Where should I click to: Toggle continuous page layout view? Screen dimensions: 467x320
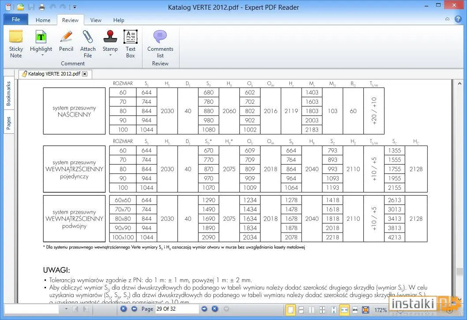[x=301, y=310]
